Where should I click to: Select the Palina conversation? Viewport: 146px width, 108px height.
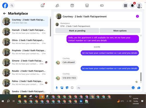coord(25,83)
